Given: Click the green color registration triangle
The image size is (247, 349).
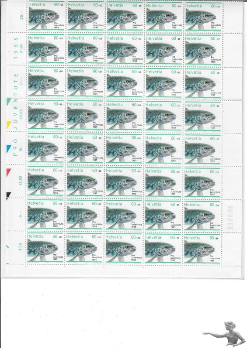Looking at the screenshot, I should [x=8, y=101].
